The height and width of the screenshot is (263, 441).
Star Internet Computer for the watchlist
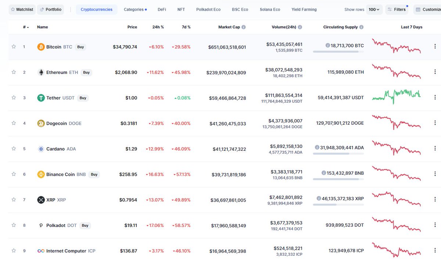14,251
